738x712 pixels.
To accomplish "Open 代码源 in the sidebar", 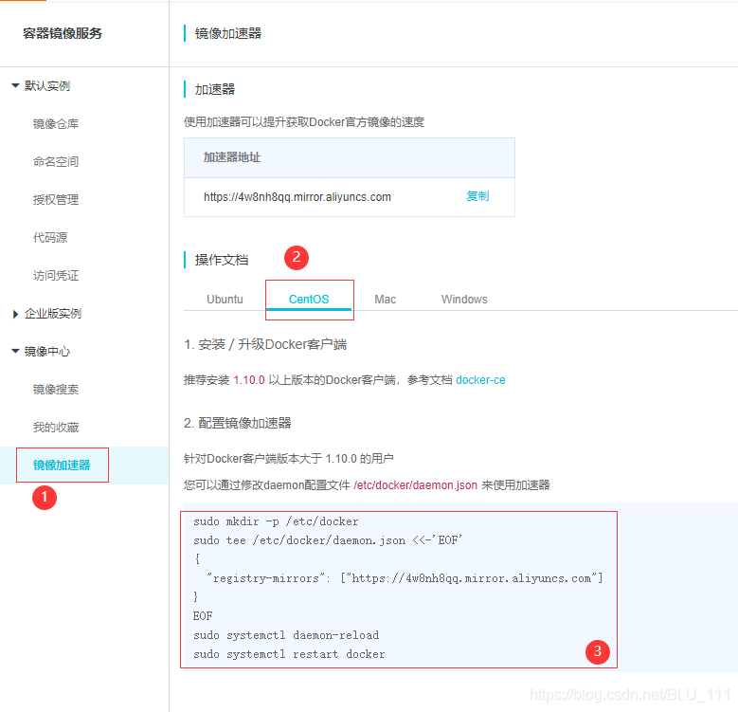I will point(50,237).
